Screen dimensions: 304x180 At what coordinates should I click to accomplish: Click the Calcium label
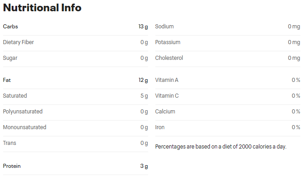(165, 112)
